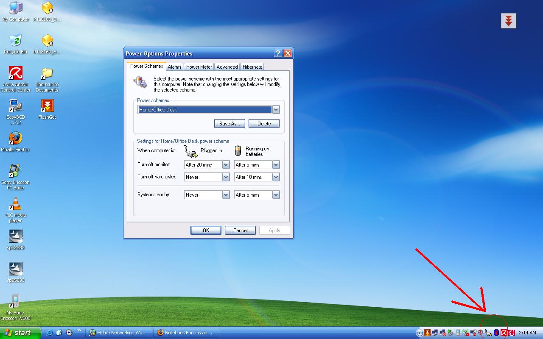Select the My Sony Ericsson W580 icon
The height and width of the screenshot is (339, 543).
tap(16, 308)
